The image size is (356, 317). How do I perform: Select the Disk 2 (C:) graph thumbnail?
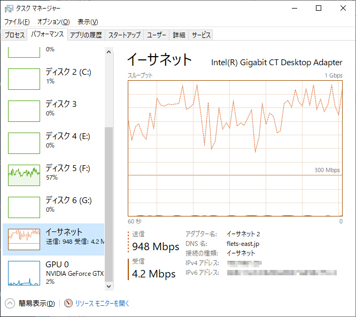(24, 79)
